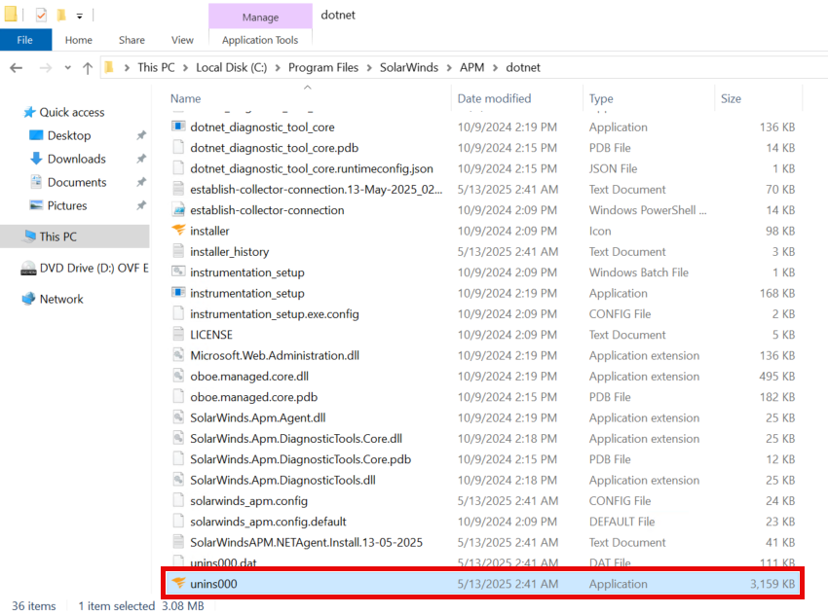Image resolution: width=828 pixels, height=615 pixels.
Task: Open the Application Tools tab
Action: click(260, 40)
